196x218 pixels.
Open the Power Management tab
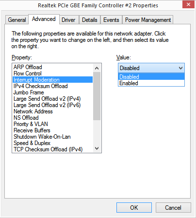click(x=148, y=20)
